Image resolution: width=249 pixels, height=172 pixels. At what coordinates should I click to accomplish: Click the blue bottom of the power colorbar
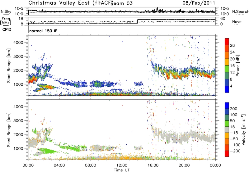pyautogui.click(x=227, y=89)
